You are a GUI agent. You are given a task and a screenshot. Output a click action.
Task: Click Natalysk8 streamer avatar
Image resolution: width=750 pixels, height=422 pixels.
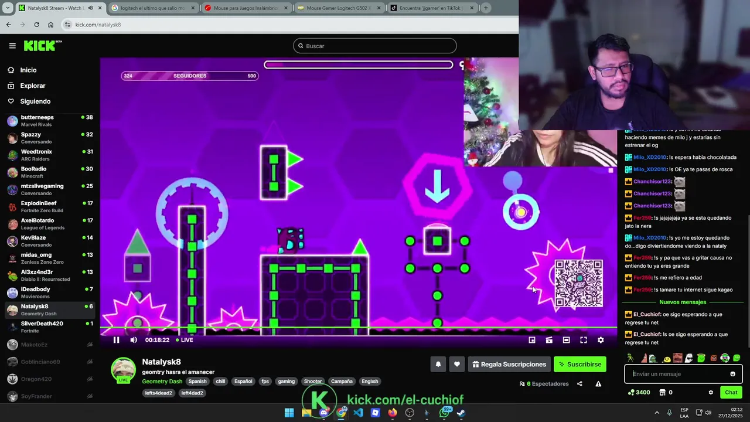click(123, 369)
